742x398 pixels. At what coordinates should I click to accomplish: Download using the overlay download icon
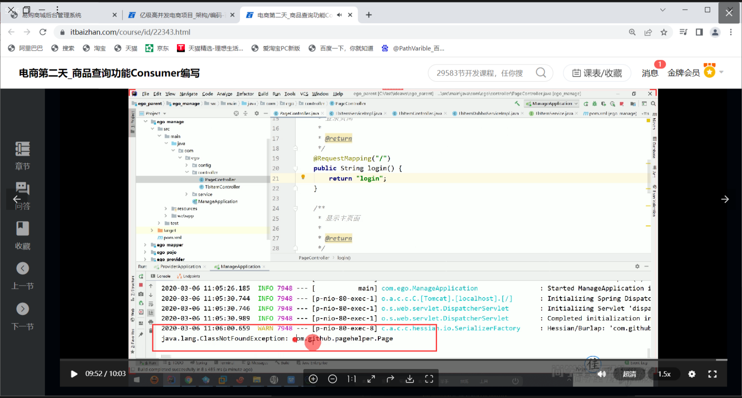pos(410,379)
